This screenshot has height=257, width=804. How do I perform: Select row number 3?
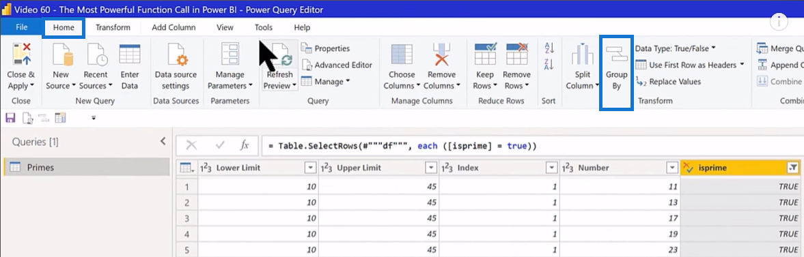coord(187,218)
